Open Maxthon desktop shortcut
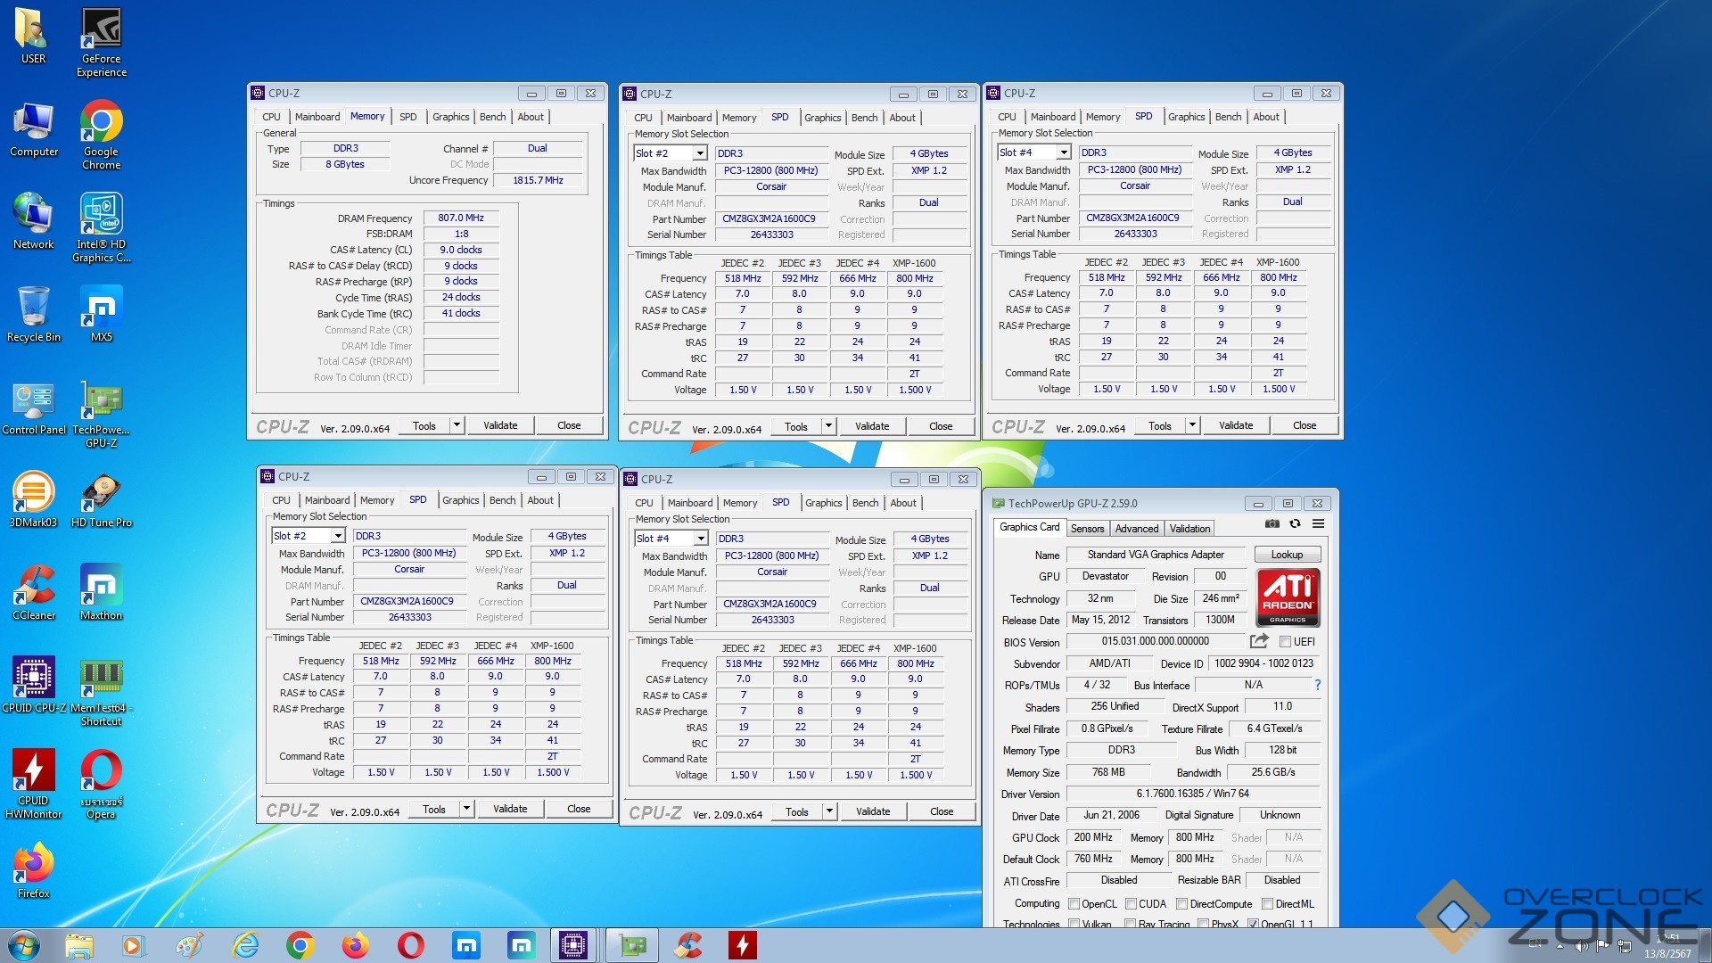The image size is (1712, 963). [x=102, y=592]
